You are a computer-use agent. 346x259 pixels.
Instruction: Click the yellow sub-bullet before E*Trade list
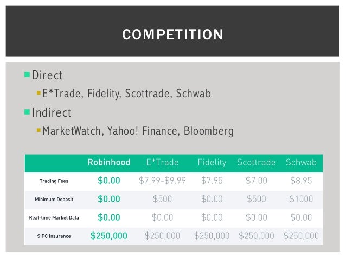point(38,94)
